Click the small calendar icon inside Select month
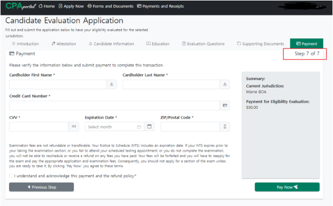The width and height of the screenshot is (333, 206). (139, 127)
